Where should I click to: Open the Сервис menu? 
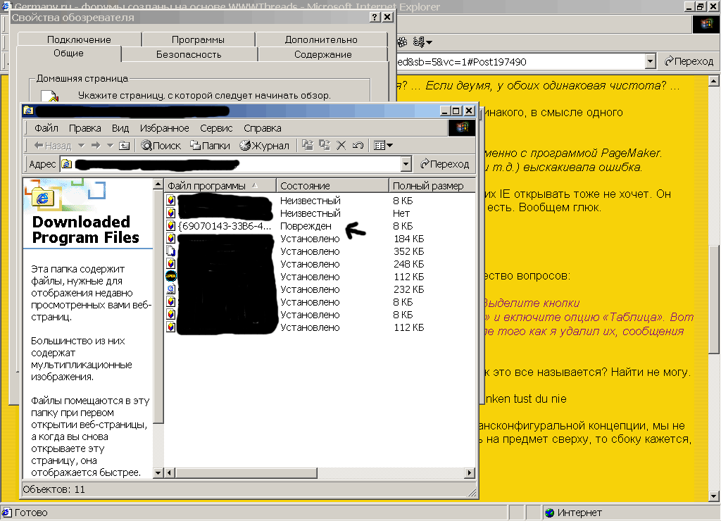click(x=216, y=128)
